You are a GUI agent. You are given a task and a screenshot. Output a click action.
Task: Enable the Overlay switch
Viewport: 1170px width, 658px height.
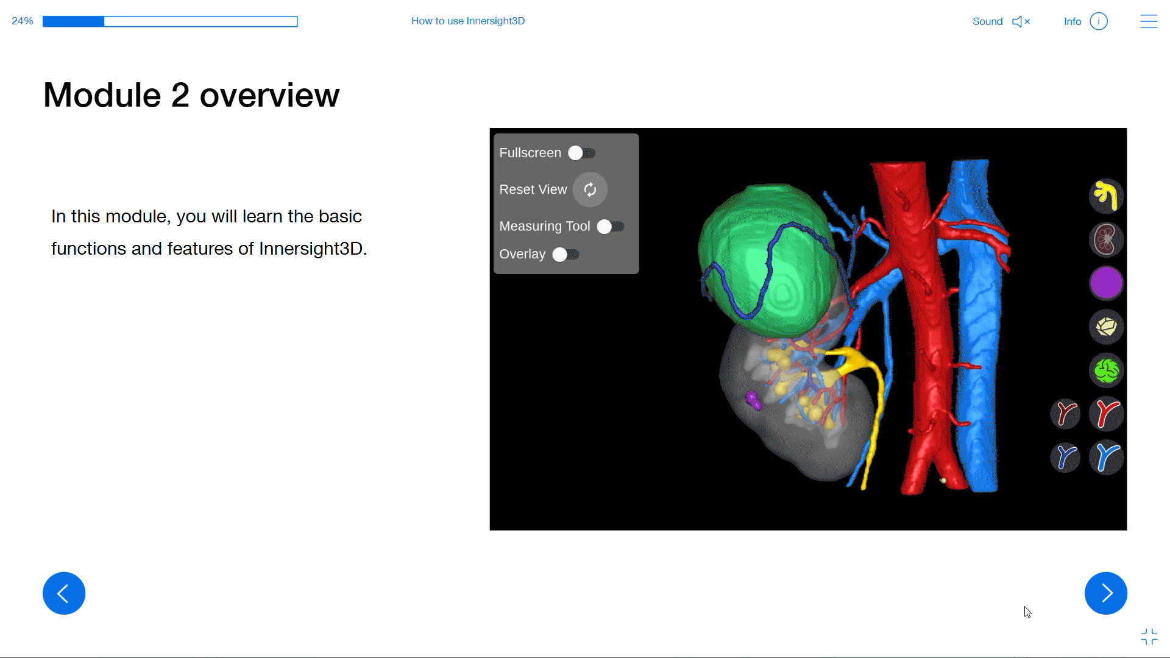point(565,255)
